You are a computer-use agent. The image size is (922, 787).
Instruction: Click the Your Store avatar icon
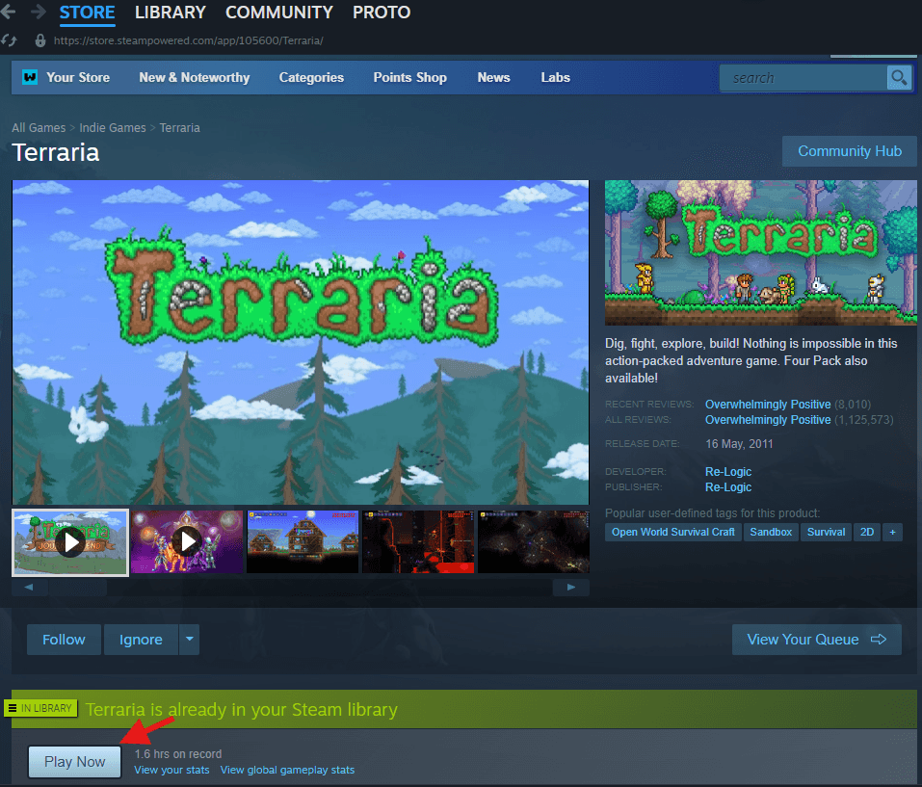coord(30,77)
